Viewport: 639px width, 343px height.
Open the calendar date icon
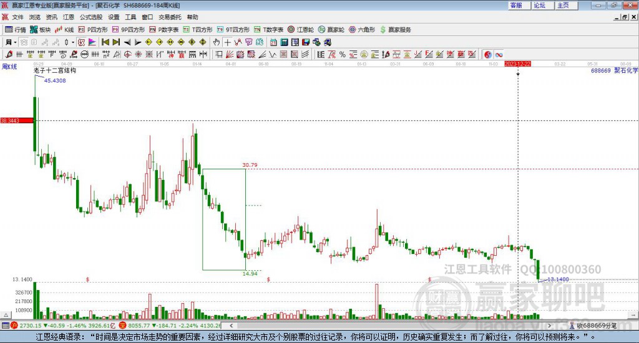coord(273,42)
